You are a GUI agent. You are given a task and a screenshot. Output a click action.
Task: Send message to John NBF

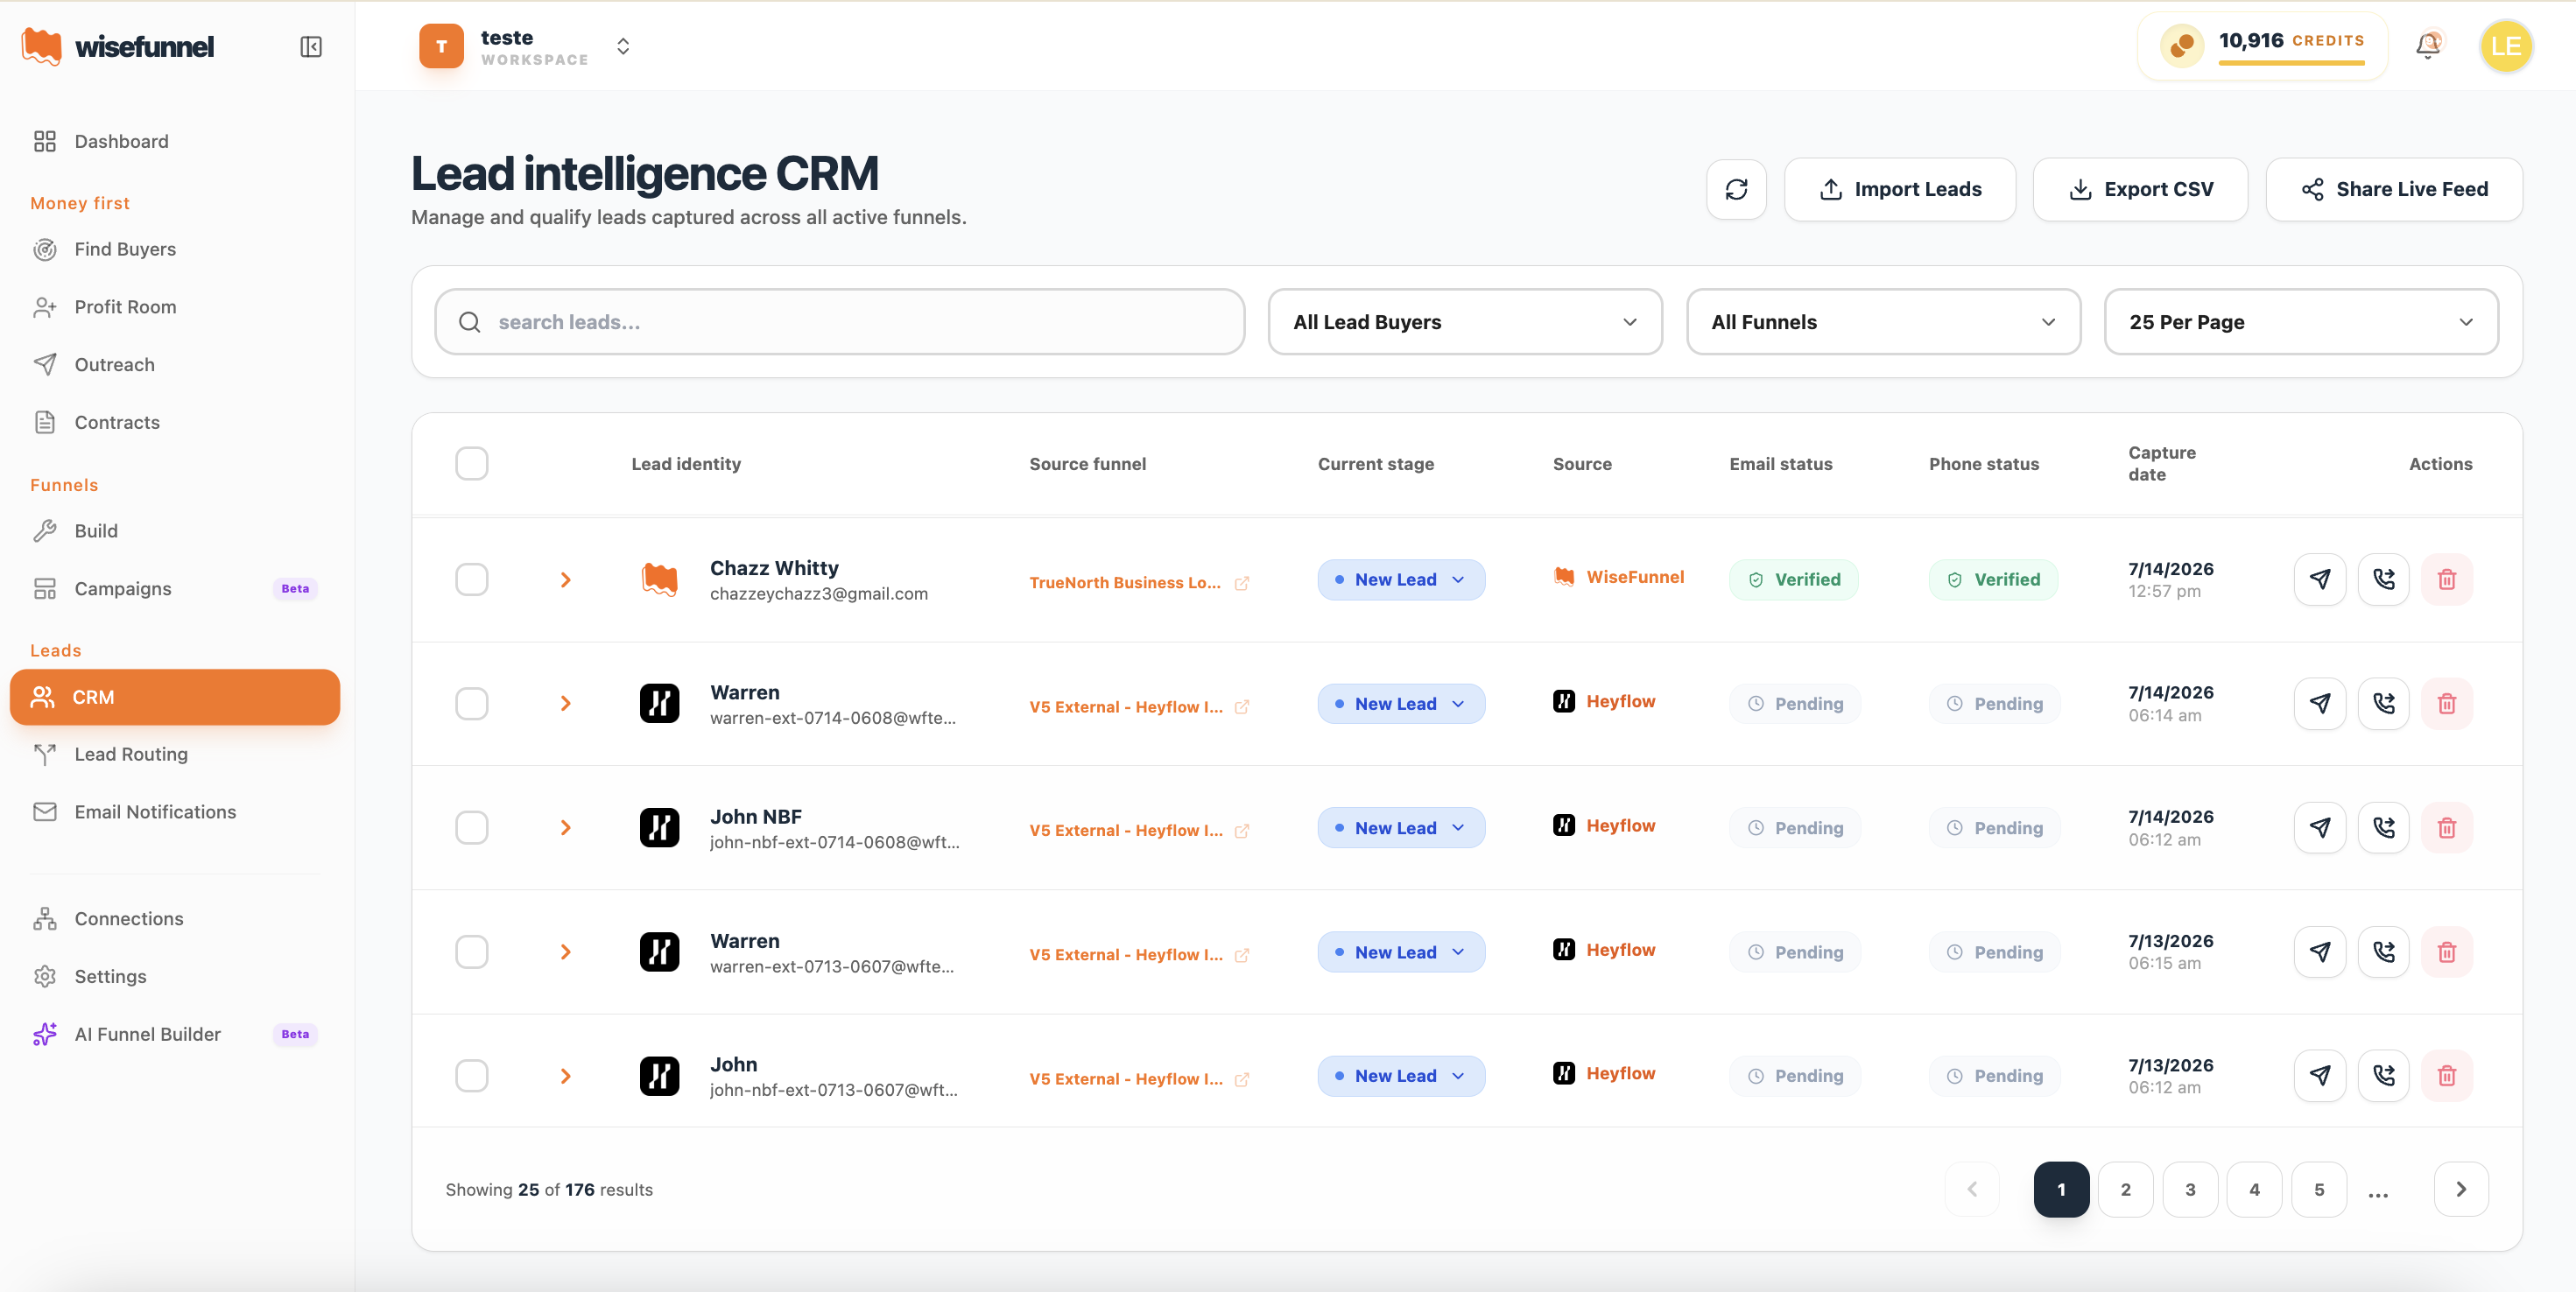point(2320,828)
